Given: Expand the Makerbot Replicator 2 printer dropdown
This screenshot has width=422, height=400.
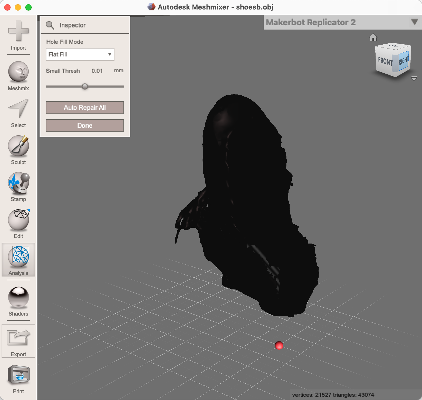Looking at the screenshot, I should (x=414, y=22).
